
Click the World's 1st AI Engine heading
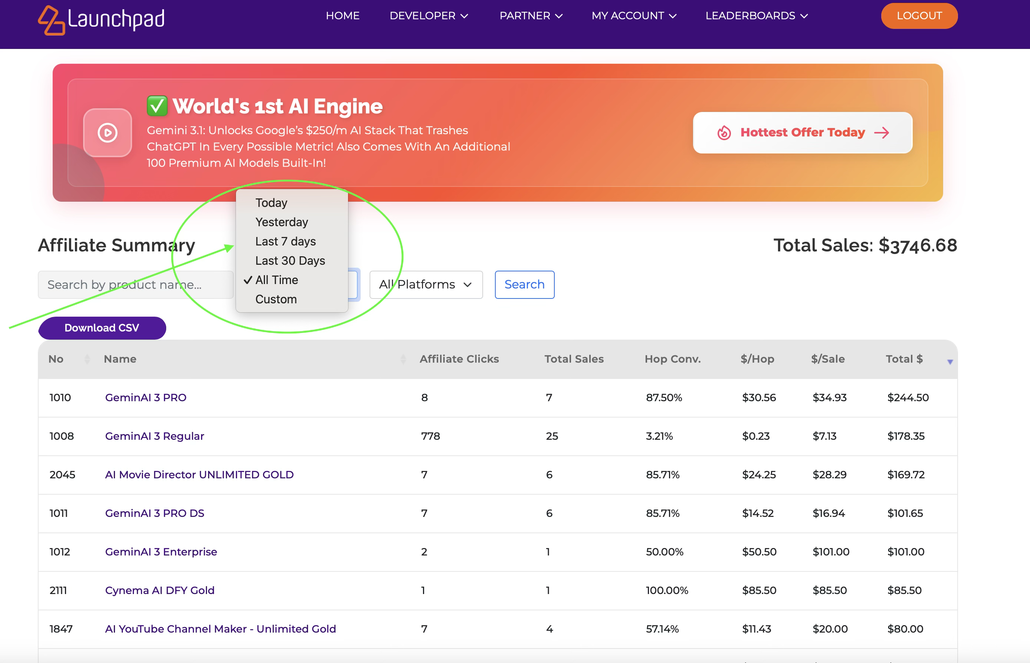pos(278,106)
